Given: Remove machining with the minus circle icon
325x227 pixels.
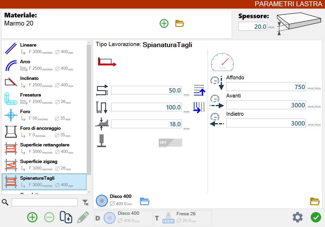Looking at the screenshot, I should 49,217.
